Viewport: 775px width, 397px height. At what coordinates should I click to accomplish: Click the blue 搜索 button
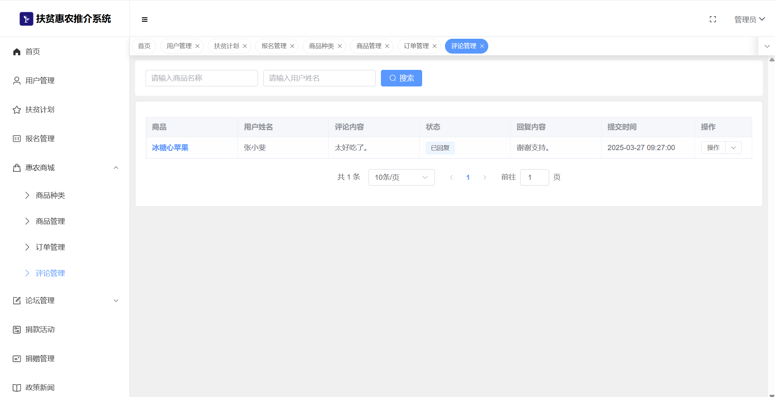[x=401, y=78]
